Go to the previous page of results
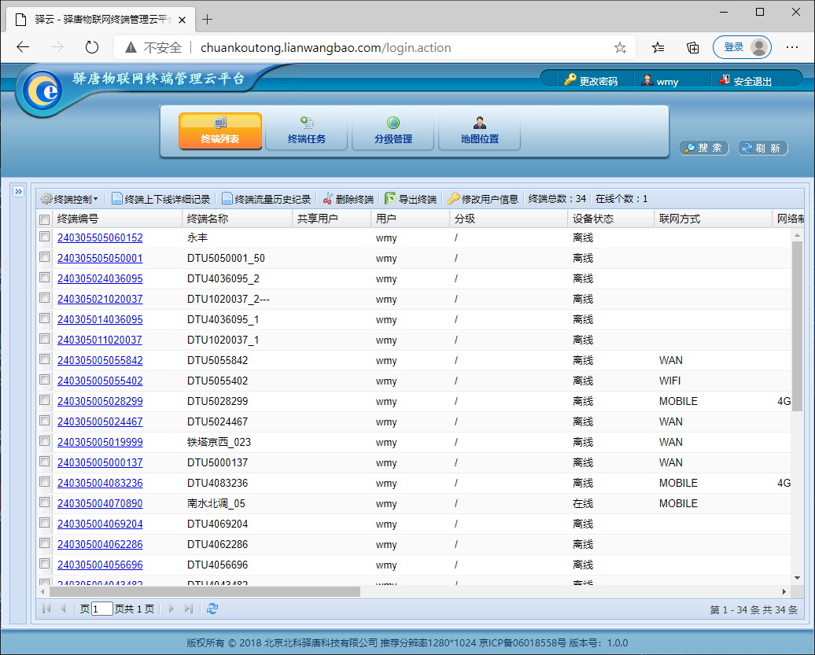This screenshot has height=655, width=815. (64, 609)
